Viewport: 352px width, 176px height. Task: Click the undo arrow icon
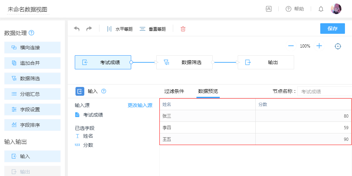[77, 29]
